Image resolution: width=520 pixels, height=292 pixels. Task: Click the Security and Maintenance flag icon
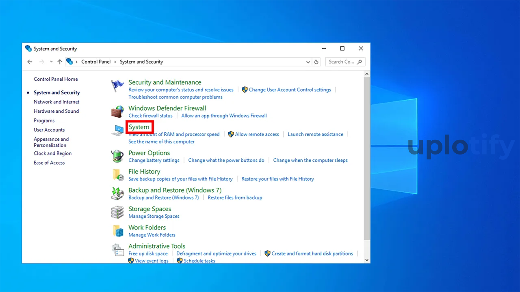click(x=117, y=86)
